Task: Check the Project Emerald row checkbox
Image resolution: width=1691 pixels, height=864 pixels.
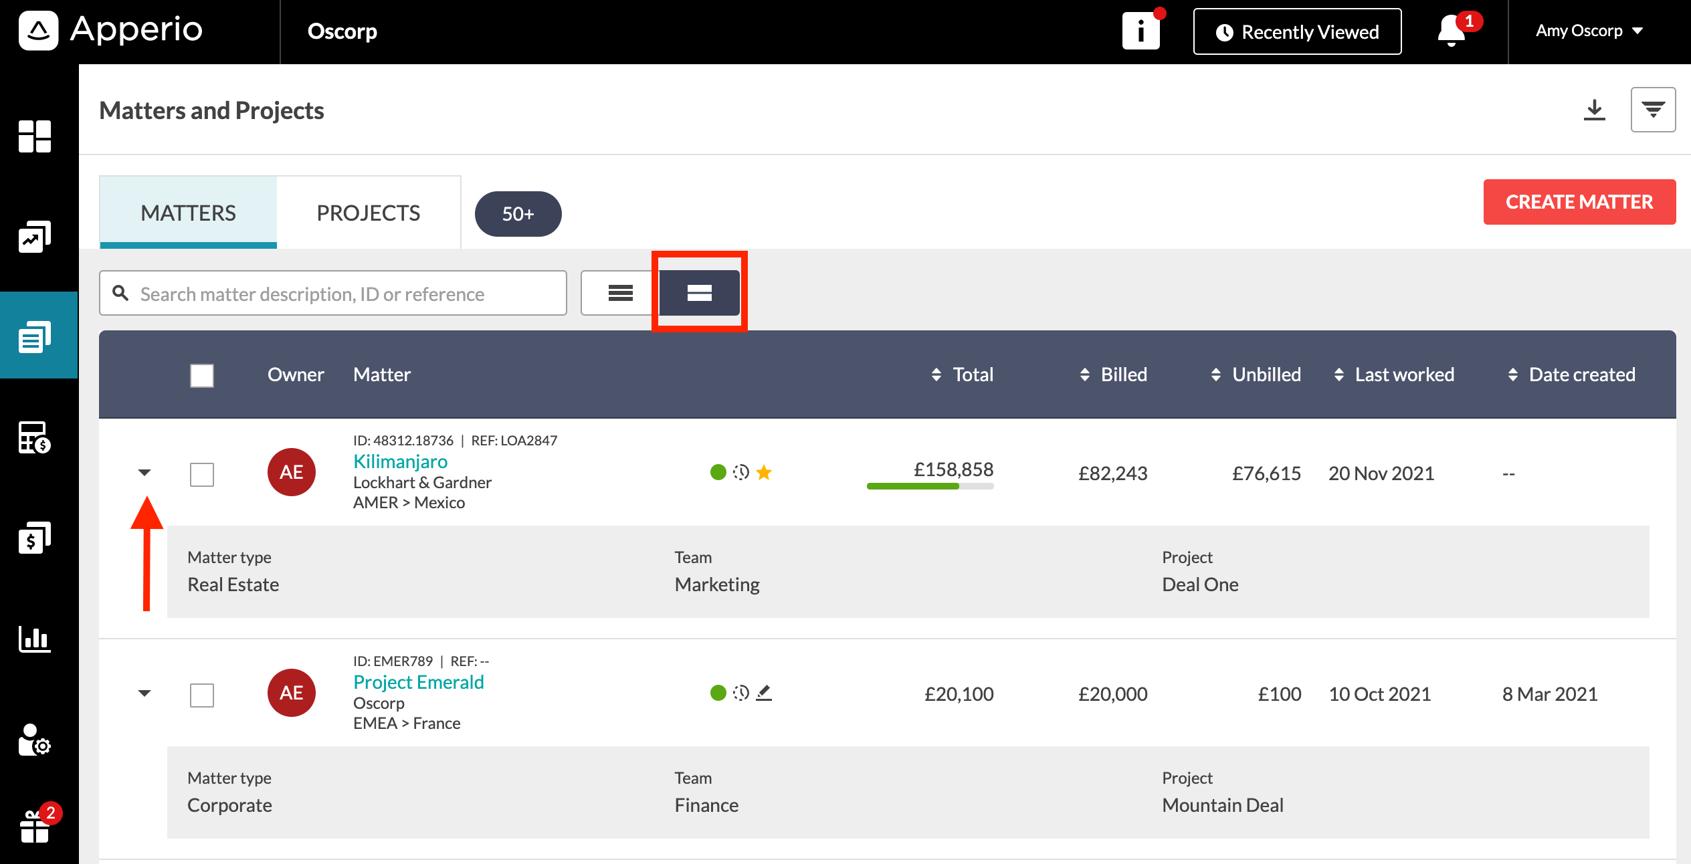Action: 202,695
